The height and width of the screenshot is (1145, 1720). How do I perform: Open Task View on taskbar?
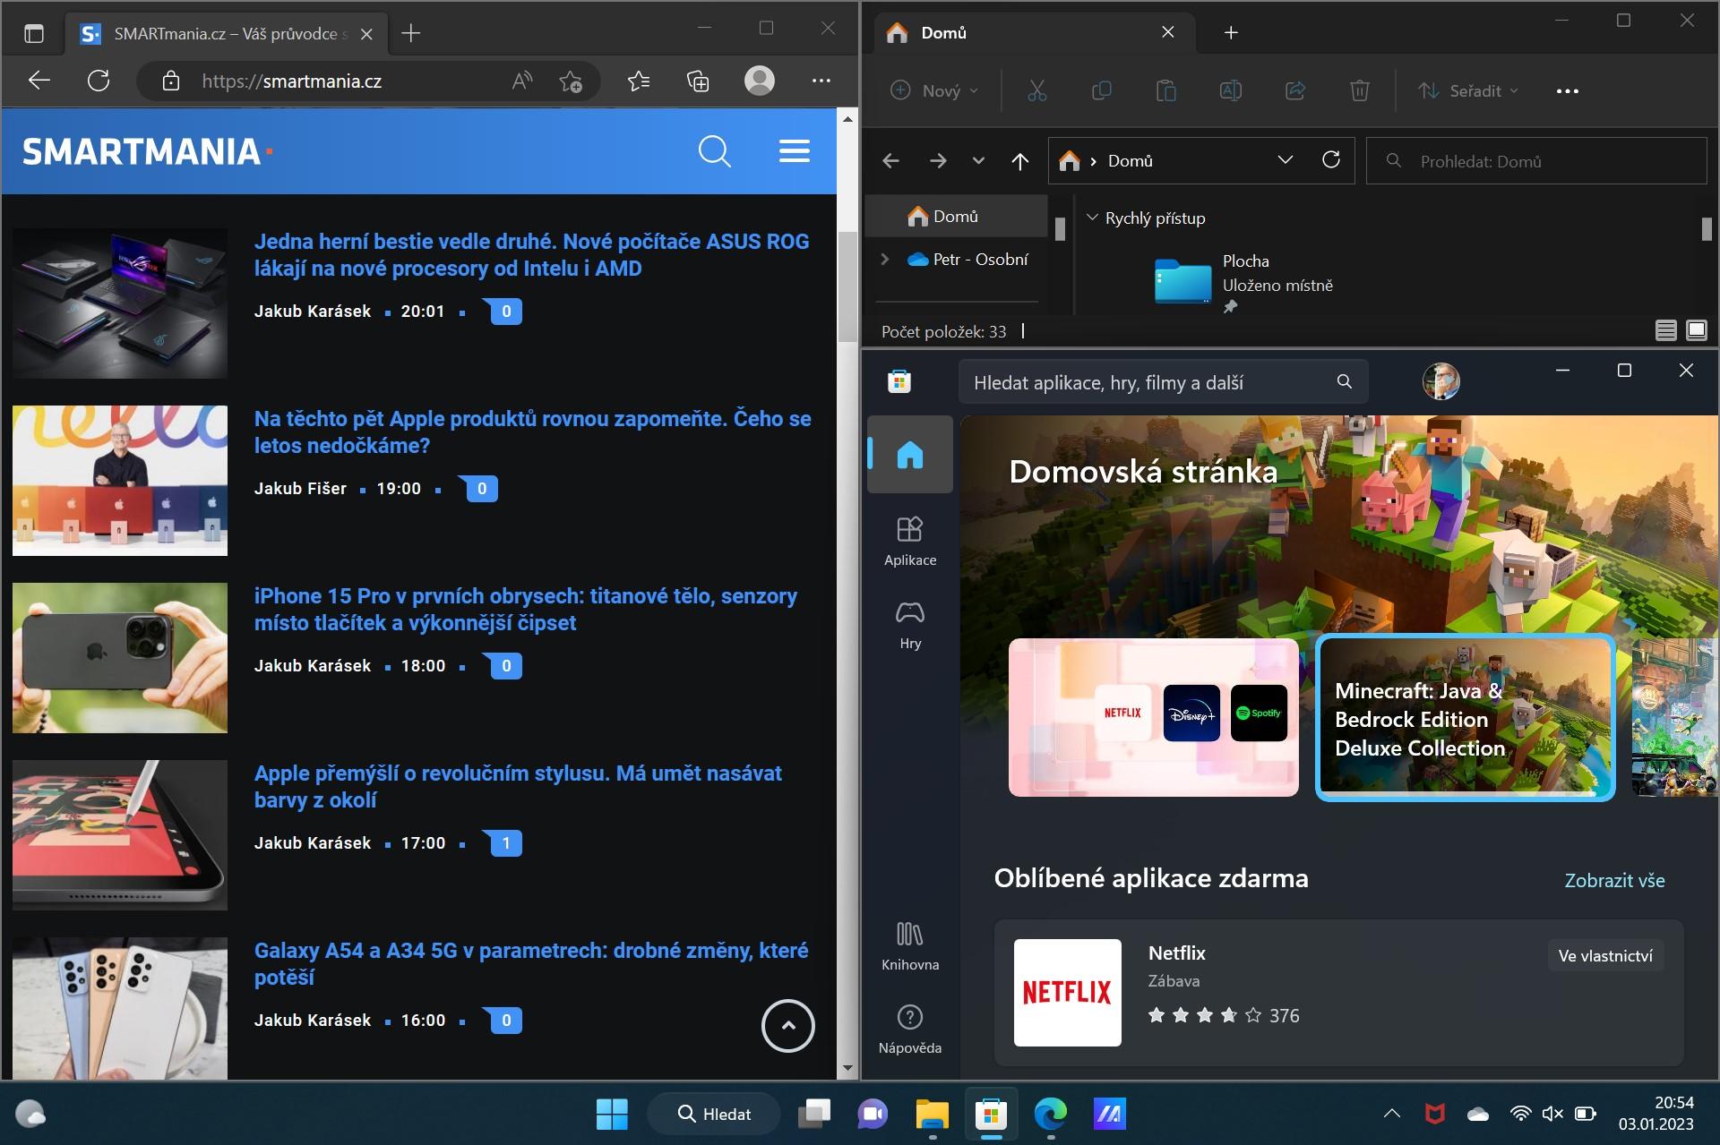(x=814, y=1114)
